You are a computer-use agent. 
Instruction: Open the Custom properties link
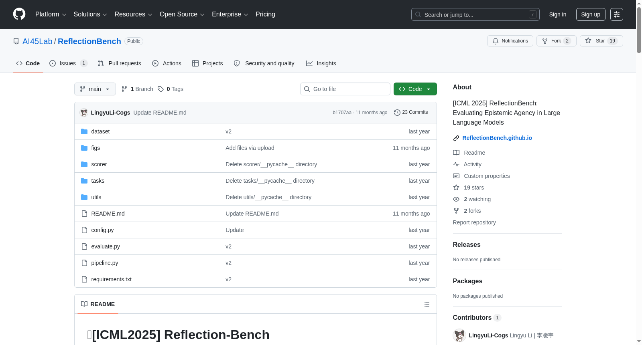click(487, 176)
